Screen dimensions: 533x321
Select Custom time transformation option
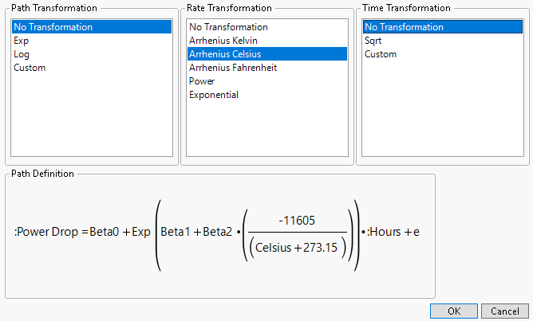(x=381, y=54)
